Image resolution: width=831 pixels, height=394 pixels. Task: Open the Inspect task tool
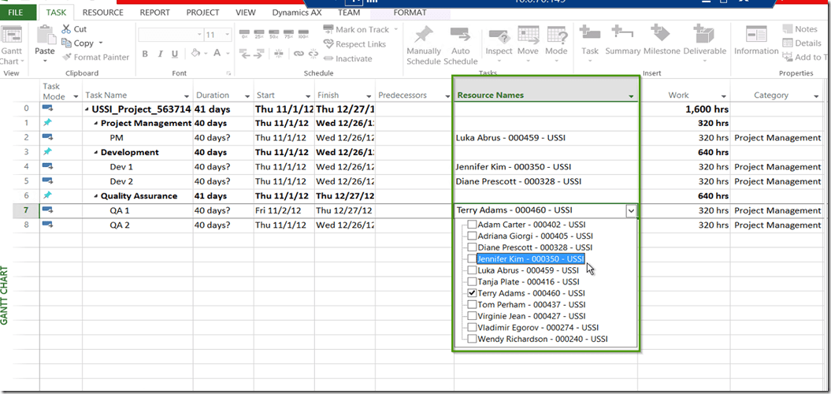point(499,36)
